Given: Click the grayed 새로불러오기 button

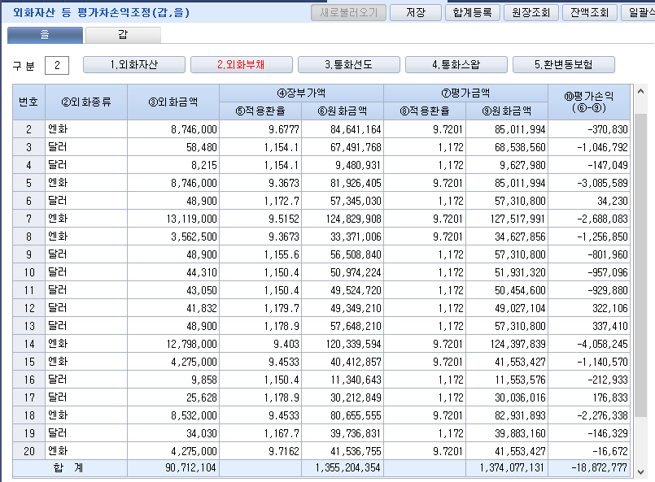Looking at the screenshot, I should [x=348, y=12].
